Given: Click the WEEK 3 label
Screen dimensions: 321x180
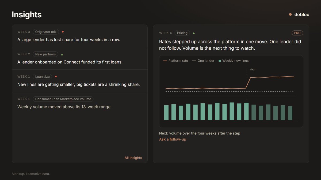Looking at the screenshot, I should click(x=24, y=32).
